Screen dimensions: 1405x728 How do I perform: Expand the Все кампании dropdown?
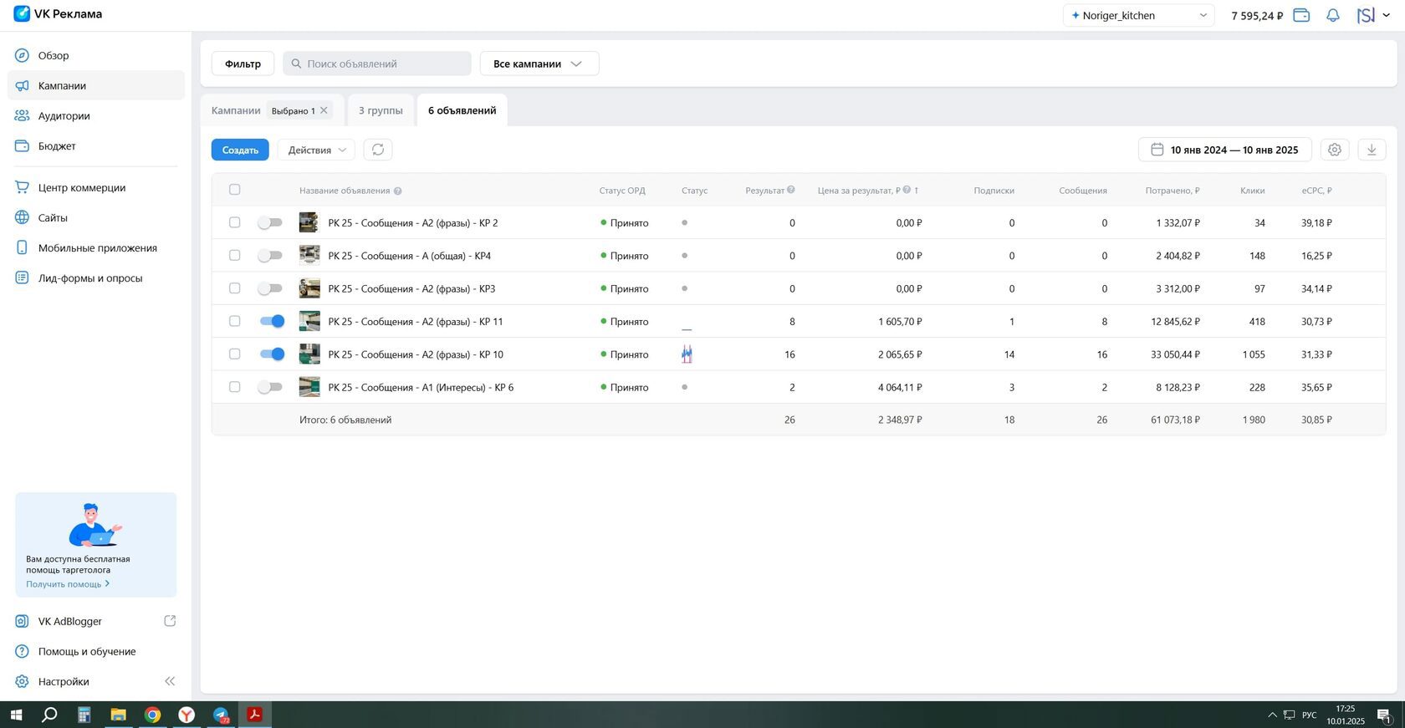click(x=539, y=64)
